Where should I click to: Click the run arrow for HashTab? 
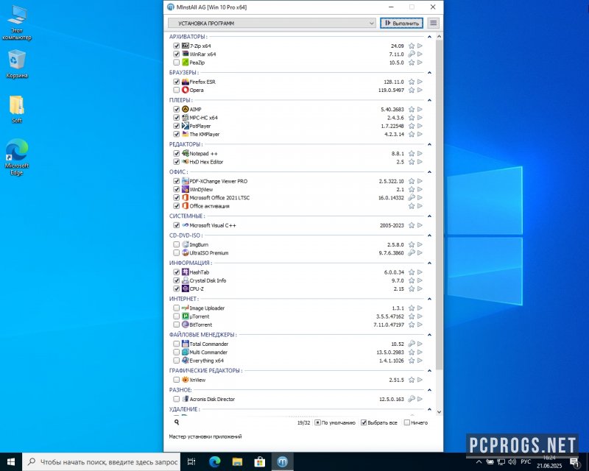pos(420,272)
